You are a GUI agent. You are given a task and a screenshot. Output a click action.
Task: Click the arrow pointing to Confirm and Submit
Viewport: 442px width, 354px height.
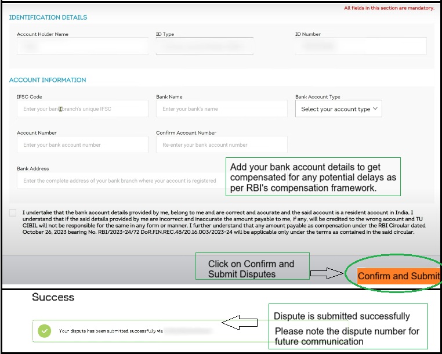coord(327,273)
